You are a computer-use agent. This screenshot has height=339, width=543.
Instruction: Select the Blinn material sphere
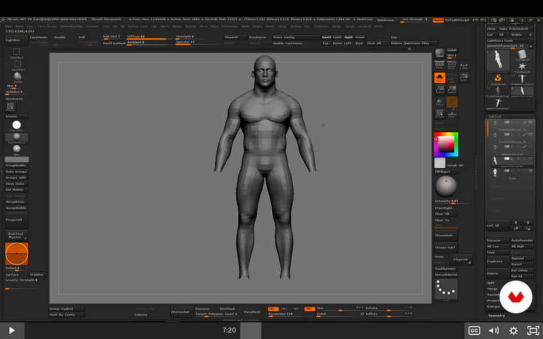pyautogui.click(x=17, y=149)
